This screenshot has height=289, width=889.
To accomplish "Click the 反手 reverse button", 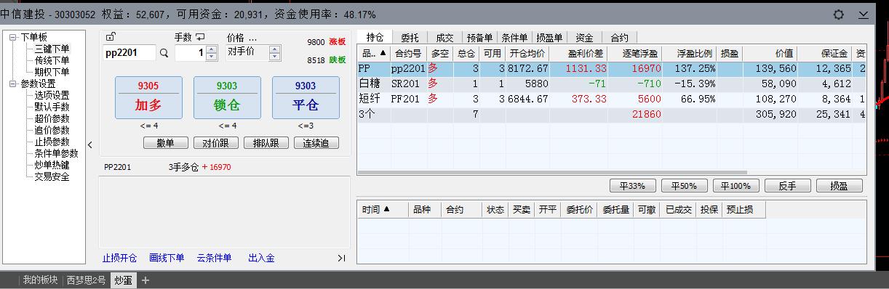I will tap(787, 186).
